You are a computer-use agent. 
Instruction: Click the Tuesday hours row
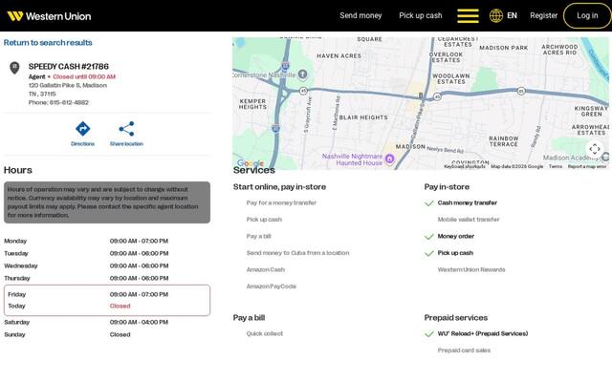point(107,253)
